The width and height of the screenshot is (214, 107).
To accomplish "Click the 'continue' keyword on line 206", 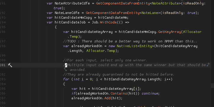I will [x=150, y=93].
